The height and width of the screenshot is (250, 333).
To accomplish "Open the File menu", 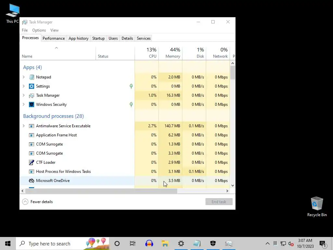I will pos(25,30).
